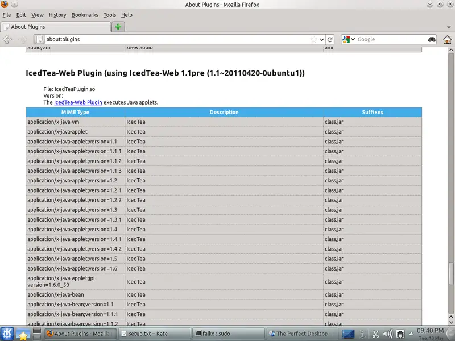Open the Firefox Home page button

tap(447, 39)
